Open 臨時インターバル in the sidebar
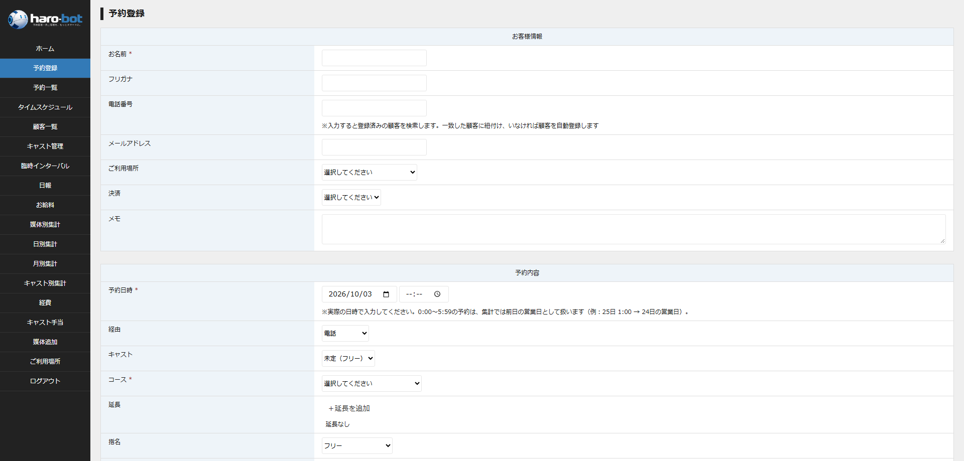Image resolution: width=964 pixels, height=461 pixels. pos(45,166)
